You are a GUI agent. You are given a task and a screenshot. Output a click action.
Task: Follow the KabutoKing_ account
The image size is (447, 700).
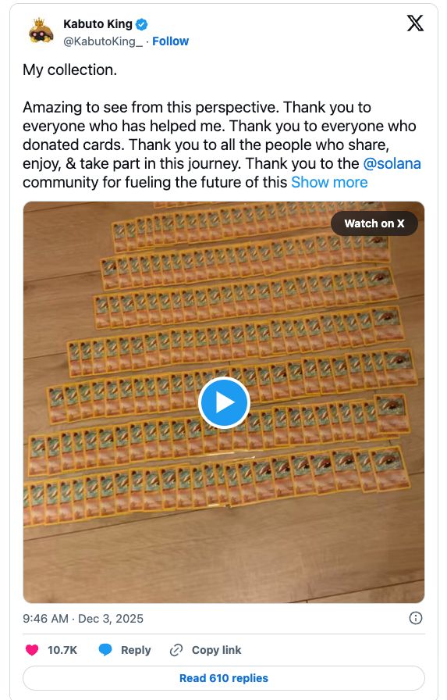coord(170,41)
